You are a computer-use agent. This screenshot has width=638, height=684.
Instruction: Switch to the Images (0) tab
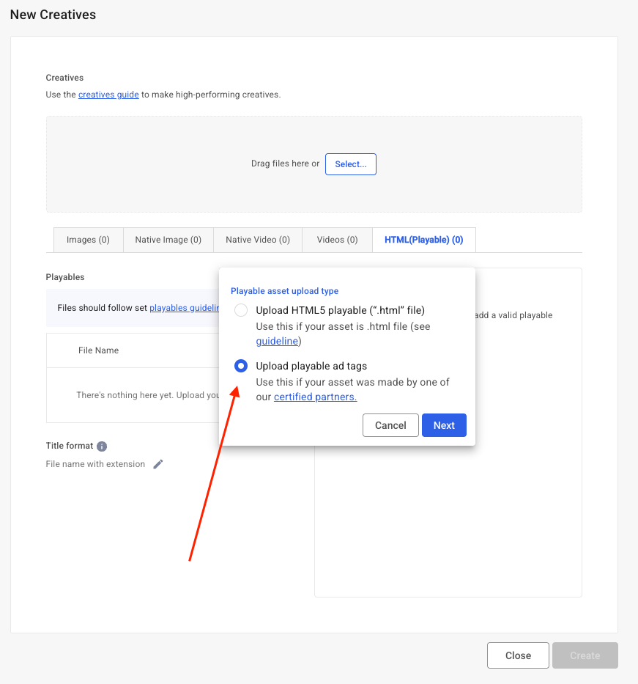(88, 240)
